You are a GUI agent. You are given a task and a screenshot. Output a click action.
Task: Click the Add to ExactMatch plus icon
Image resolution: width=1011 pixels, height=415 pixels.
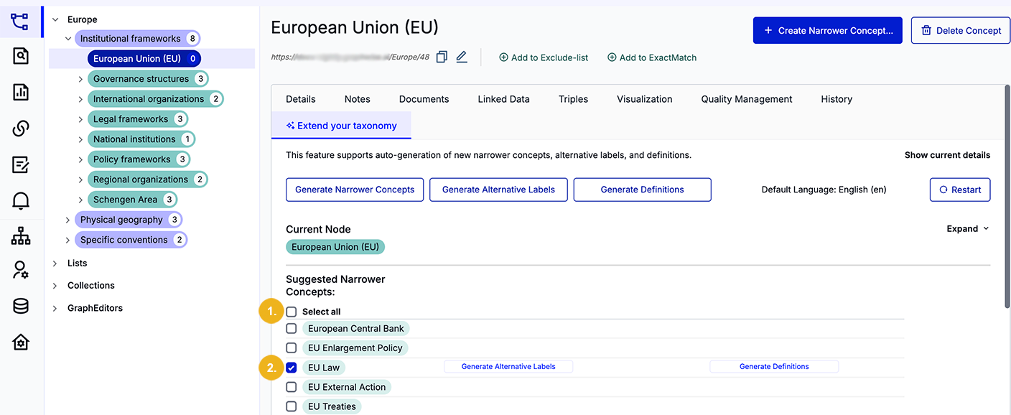612,57
